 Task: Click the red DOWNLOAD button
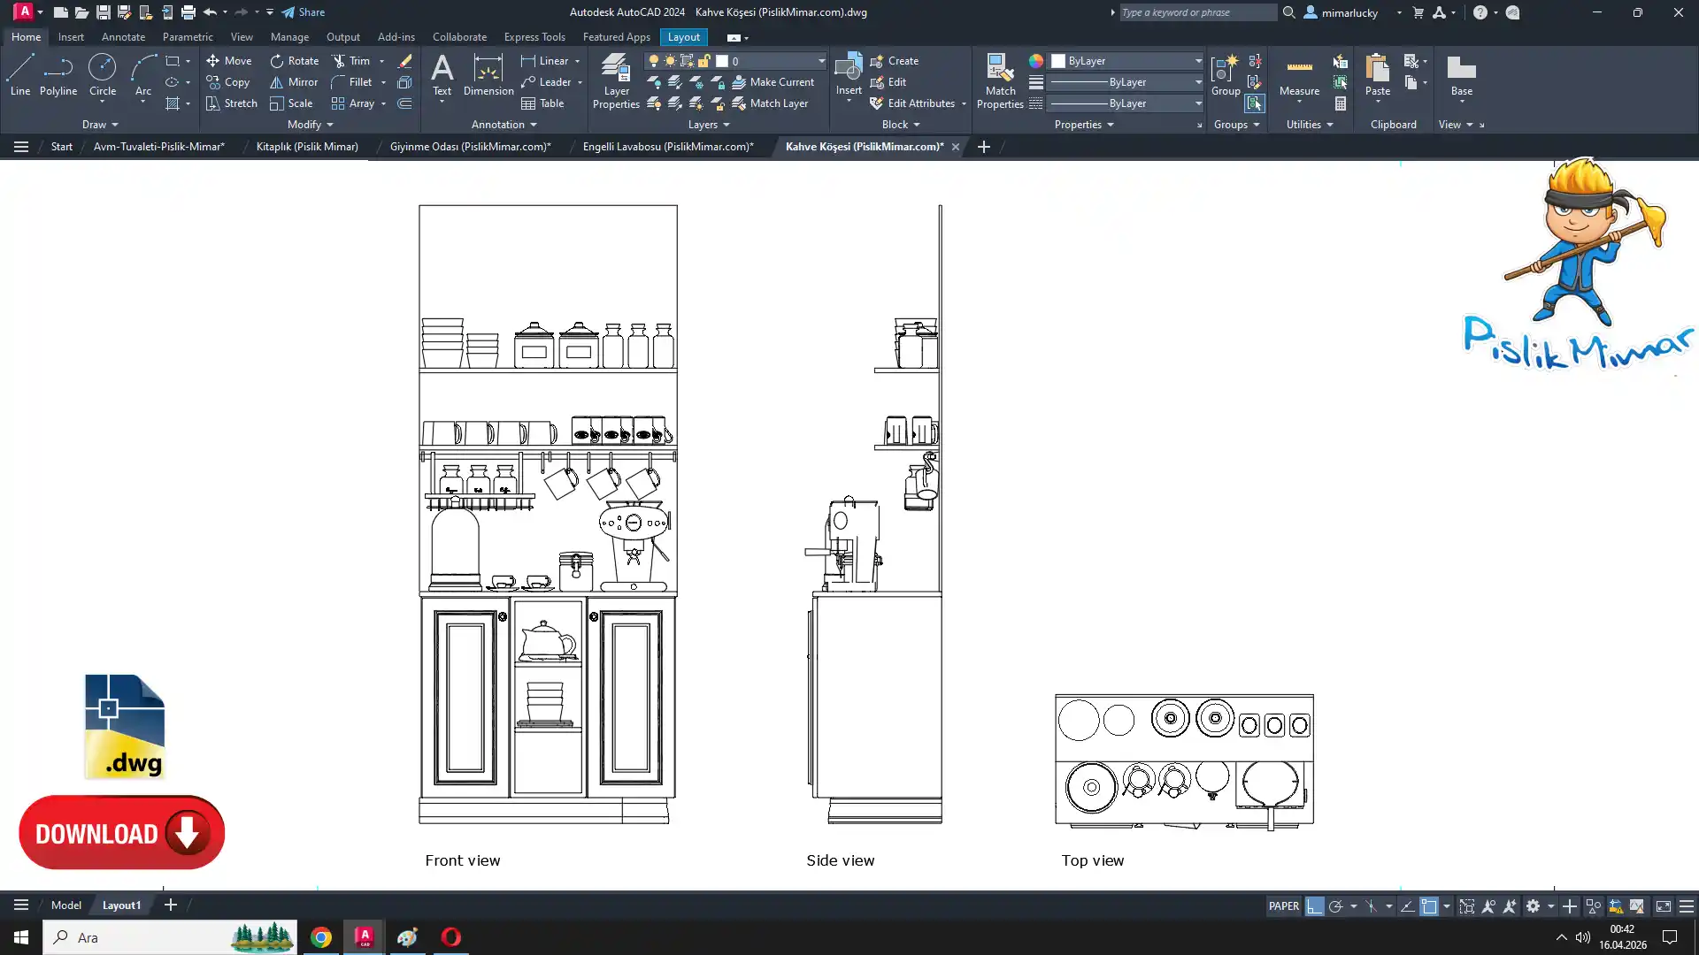[x=121, y=833]
